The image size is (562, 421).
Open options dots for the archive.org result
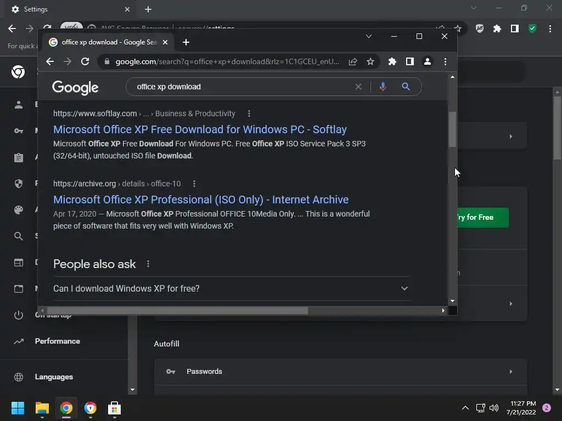[x=194, y=184]
